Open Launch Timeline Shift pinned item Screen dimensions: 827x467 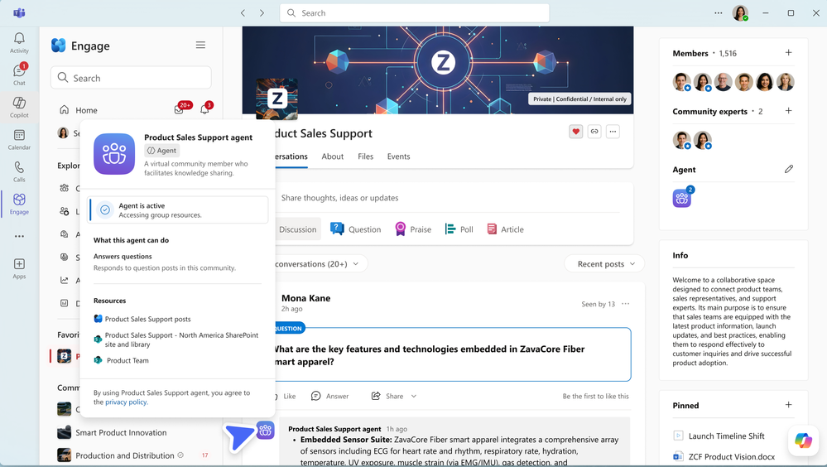tap(726, 436)
